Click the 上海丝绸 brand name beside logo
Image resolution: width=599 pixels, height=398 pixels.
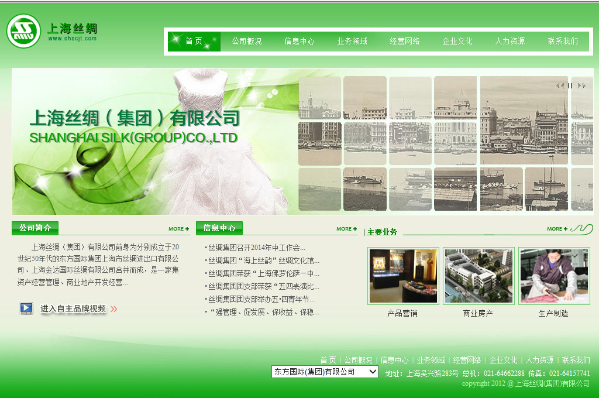tap(73, 28)
